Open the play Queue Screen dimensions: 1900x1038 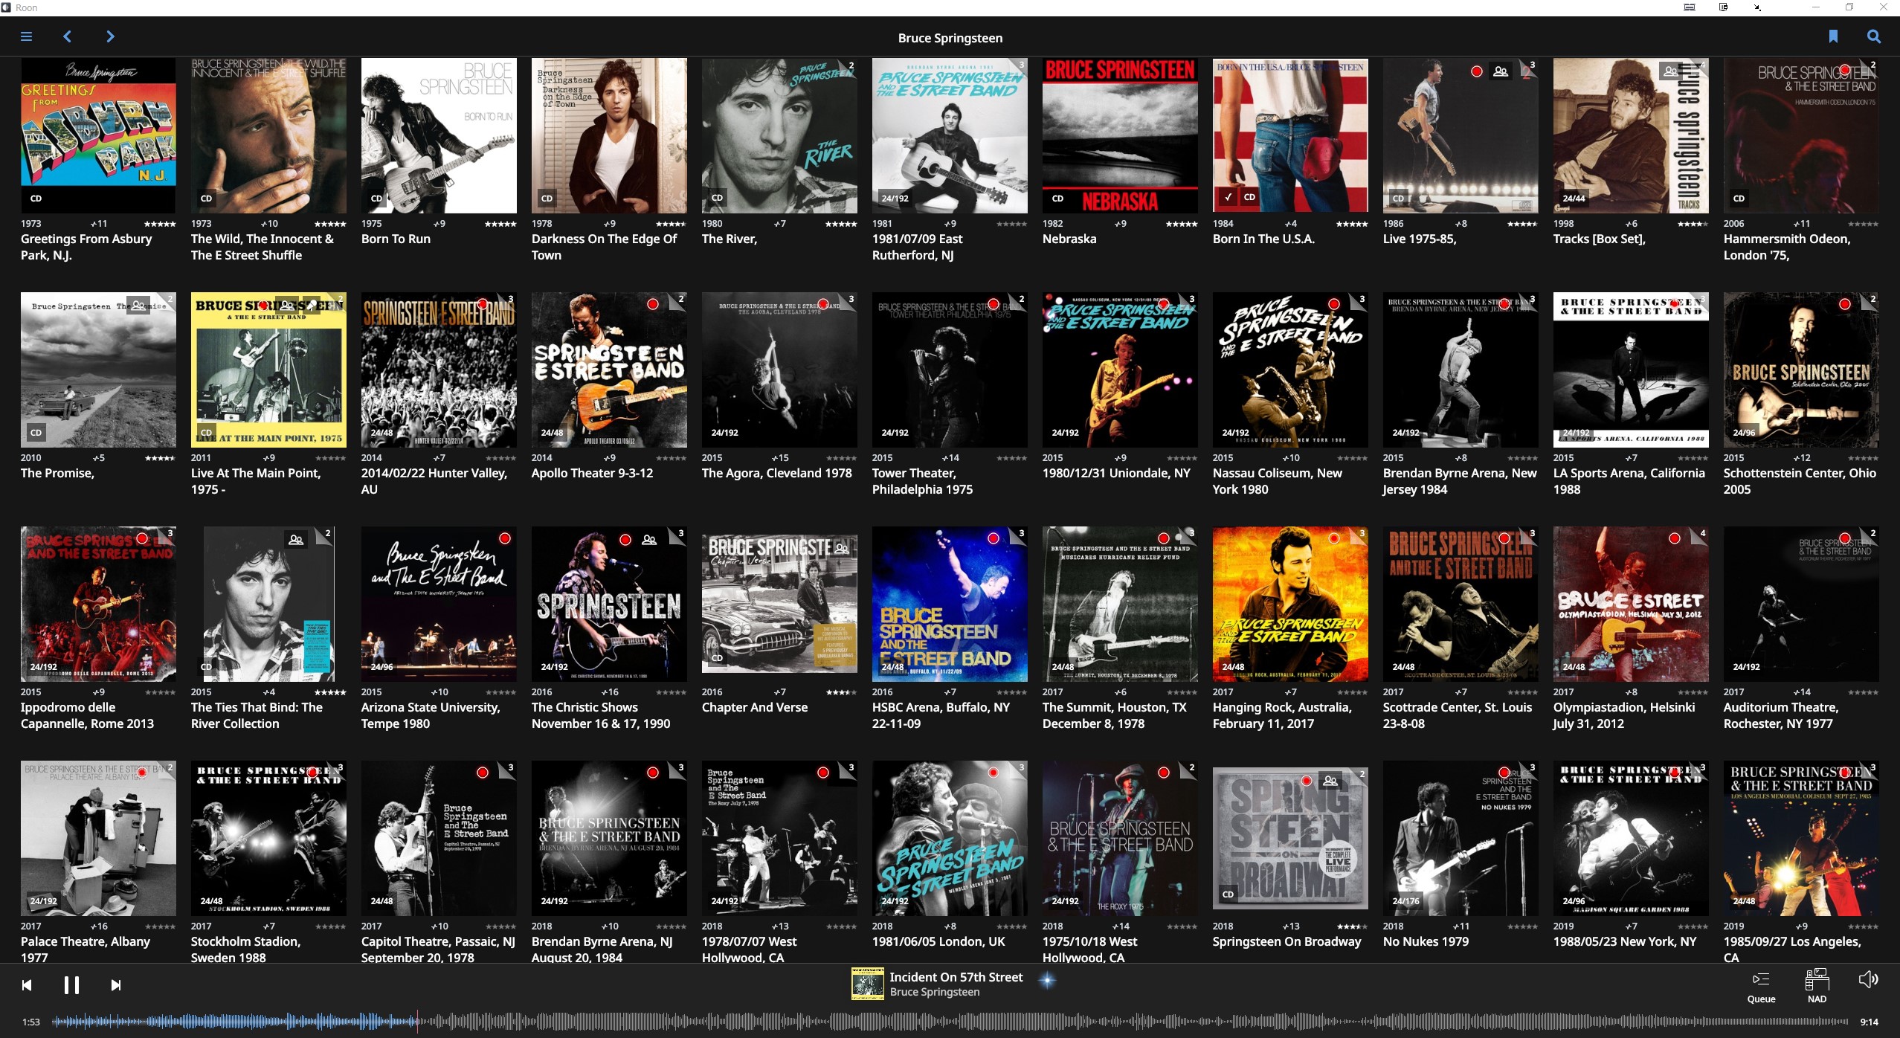pos(1761,986)
